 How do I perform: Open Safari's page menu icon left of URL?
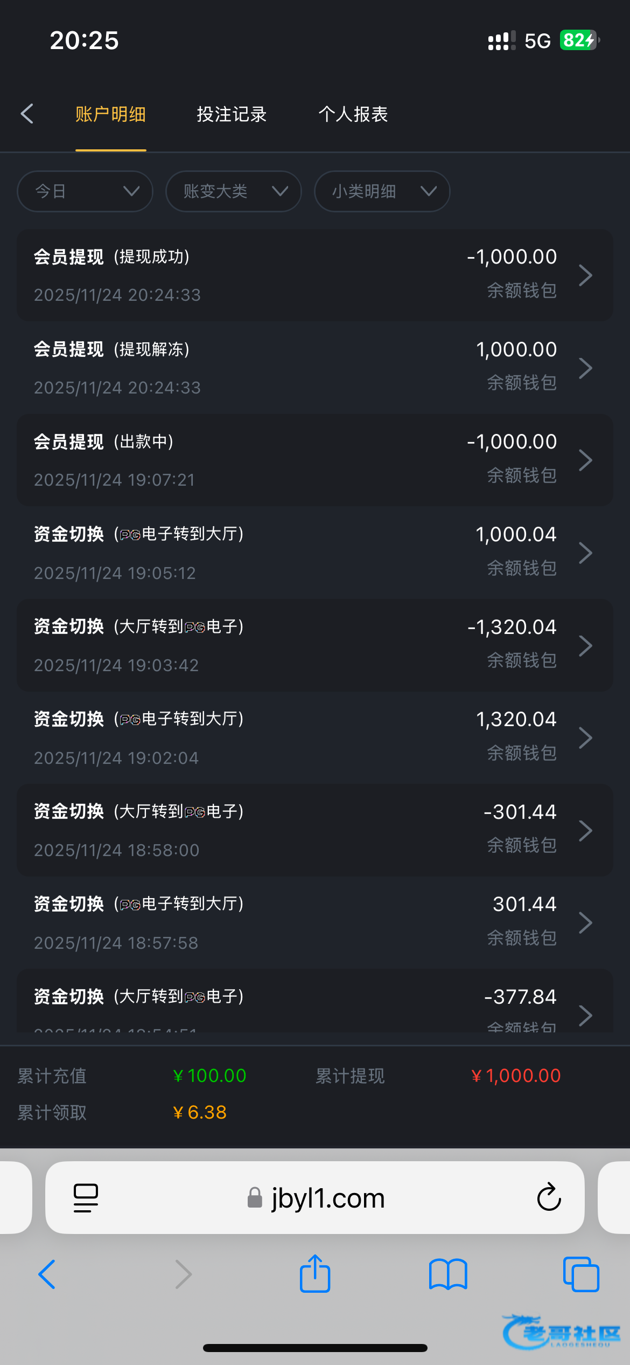pos(86,1198)
